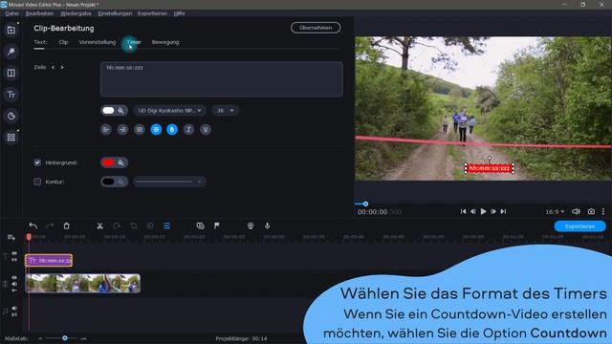Step one frame forward in preview
The image size is (612, 344).
tap(493, 211)
